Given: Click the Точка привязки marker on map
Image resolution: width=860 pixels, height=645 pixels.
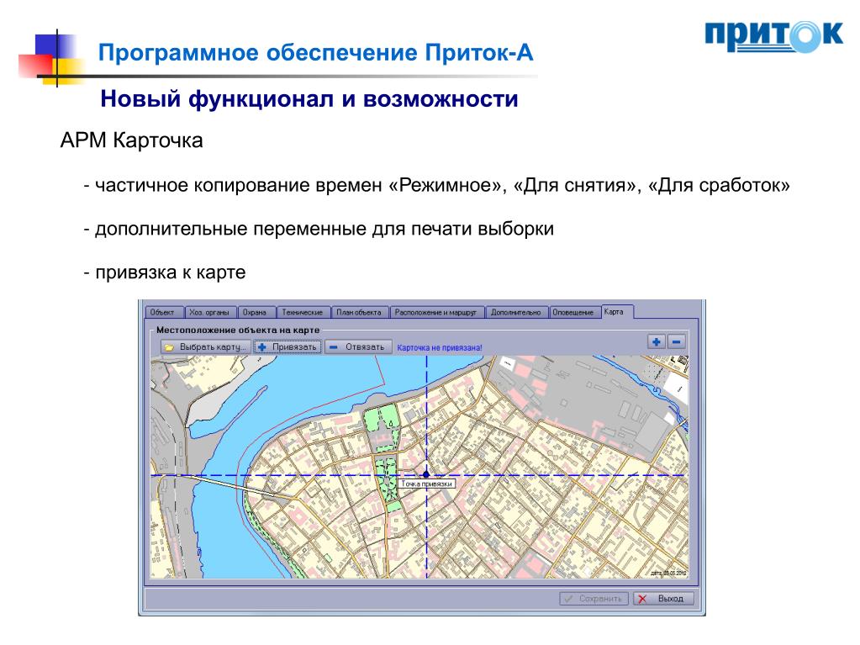Looking at the screenshot, I should pyautogui.click(x=427, y=475).
